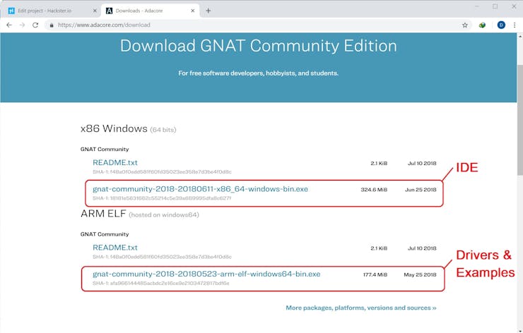Open the x86 Windows README.txt link

click(115, 162)
